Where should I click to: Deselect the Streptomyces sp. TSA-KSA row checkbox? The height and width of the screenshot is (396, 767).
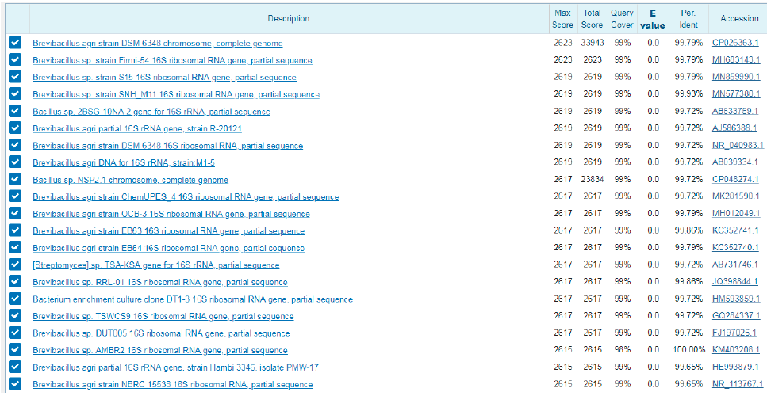15,265
